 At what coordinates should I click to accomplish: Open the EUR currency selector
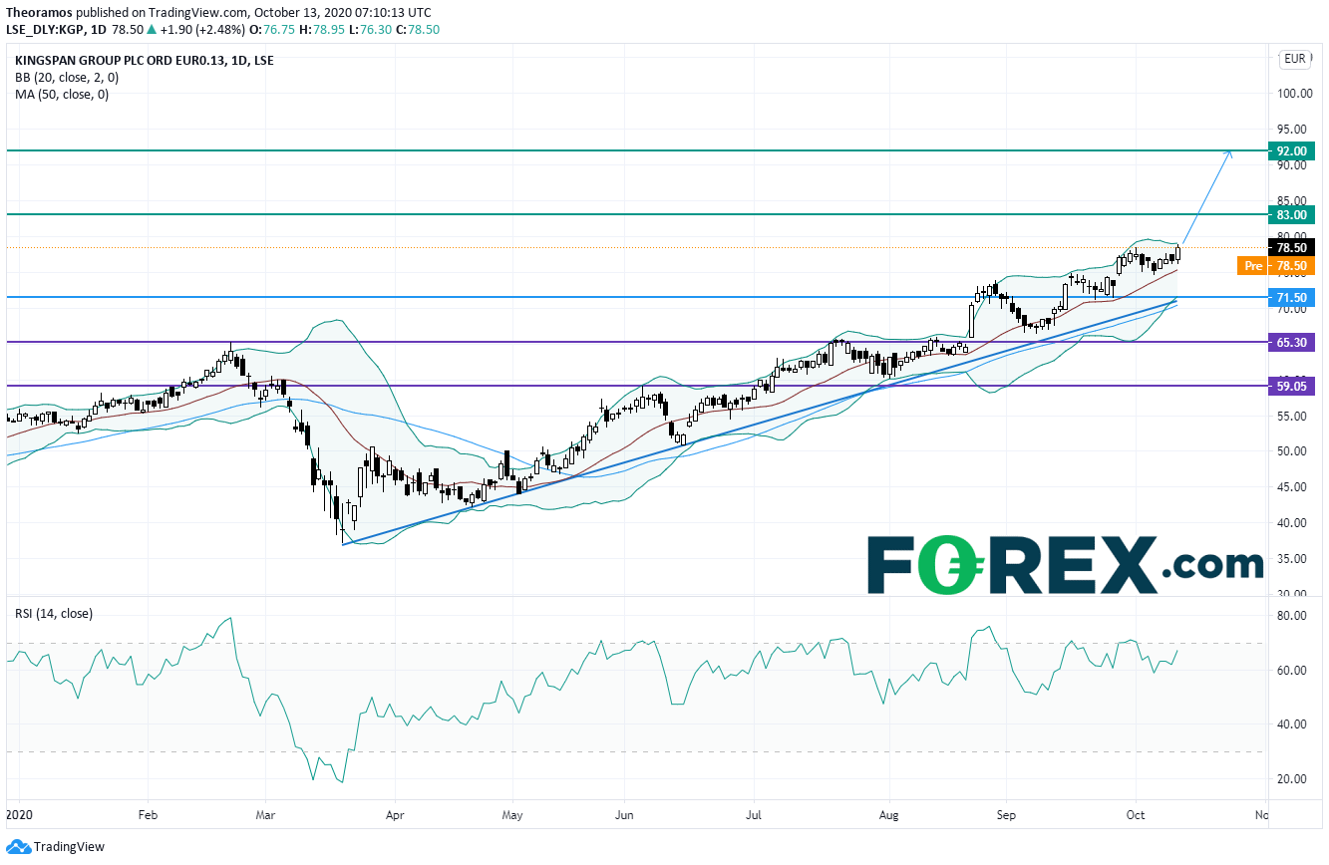pyautogui.click(x=1294, y=59)
